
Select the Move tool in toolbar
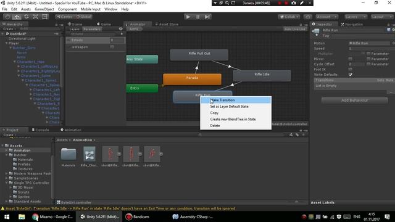[17, 17]
